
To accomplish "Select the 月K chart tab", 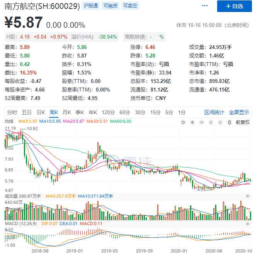I will tap(67, 112).
